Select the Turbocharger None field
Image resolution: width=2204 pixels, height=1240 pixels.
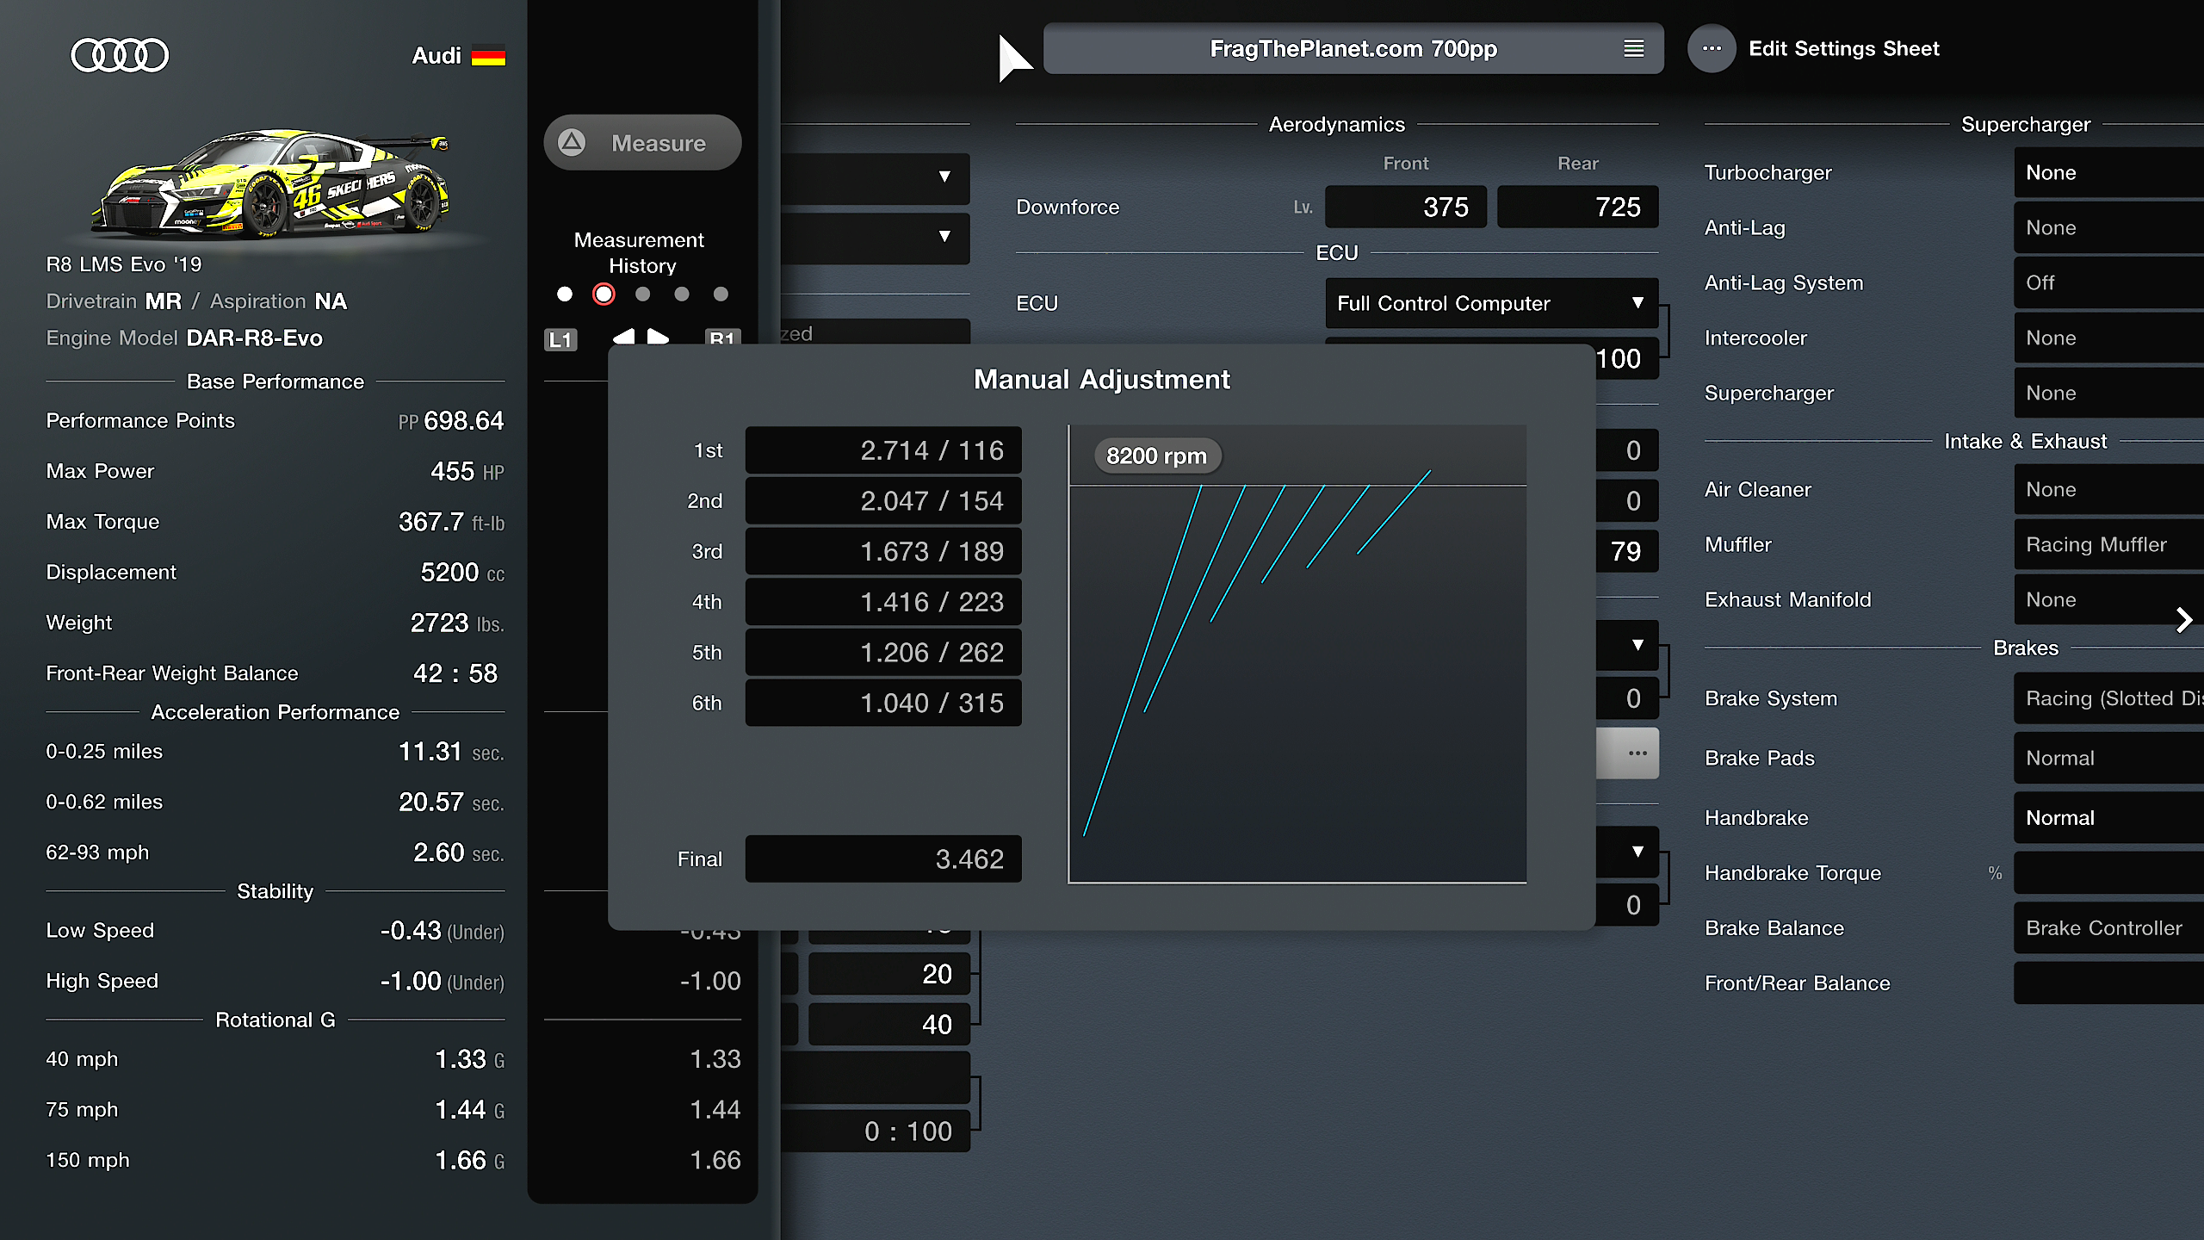tap(2109, 172)
